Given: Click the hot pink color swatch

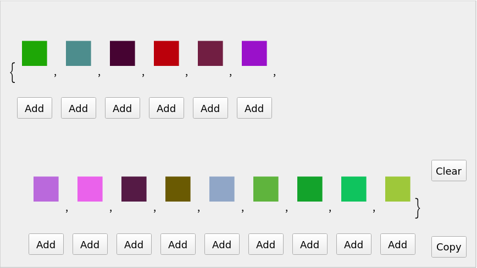Looking at the screenshot, I should [x=90, y=189].
